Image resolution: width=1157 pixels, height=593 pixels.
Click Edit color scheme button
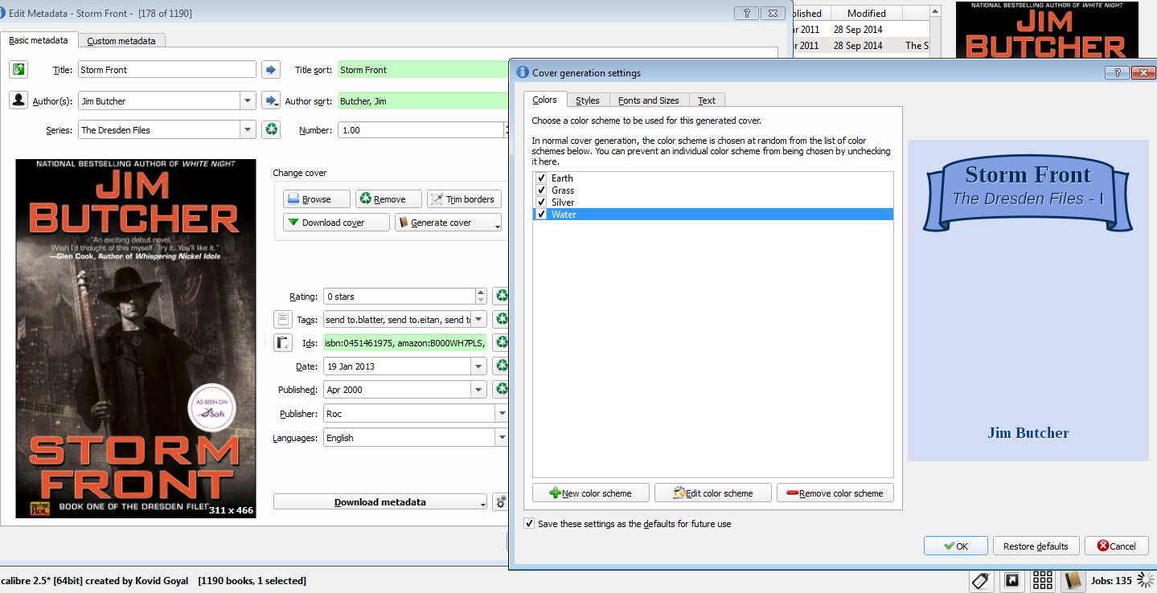(x=713, y=493)
